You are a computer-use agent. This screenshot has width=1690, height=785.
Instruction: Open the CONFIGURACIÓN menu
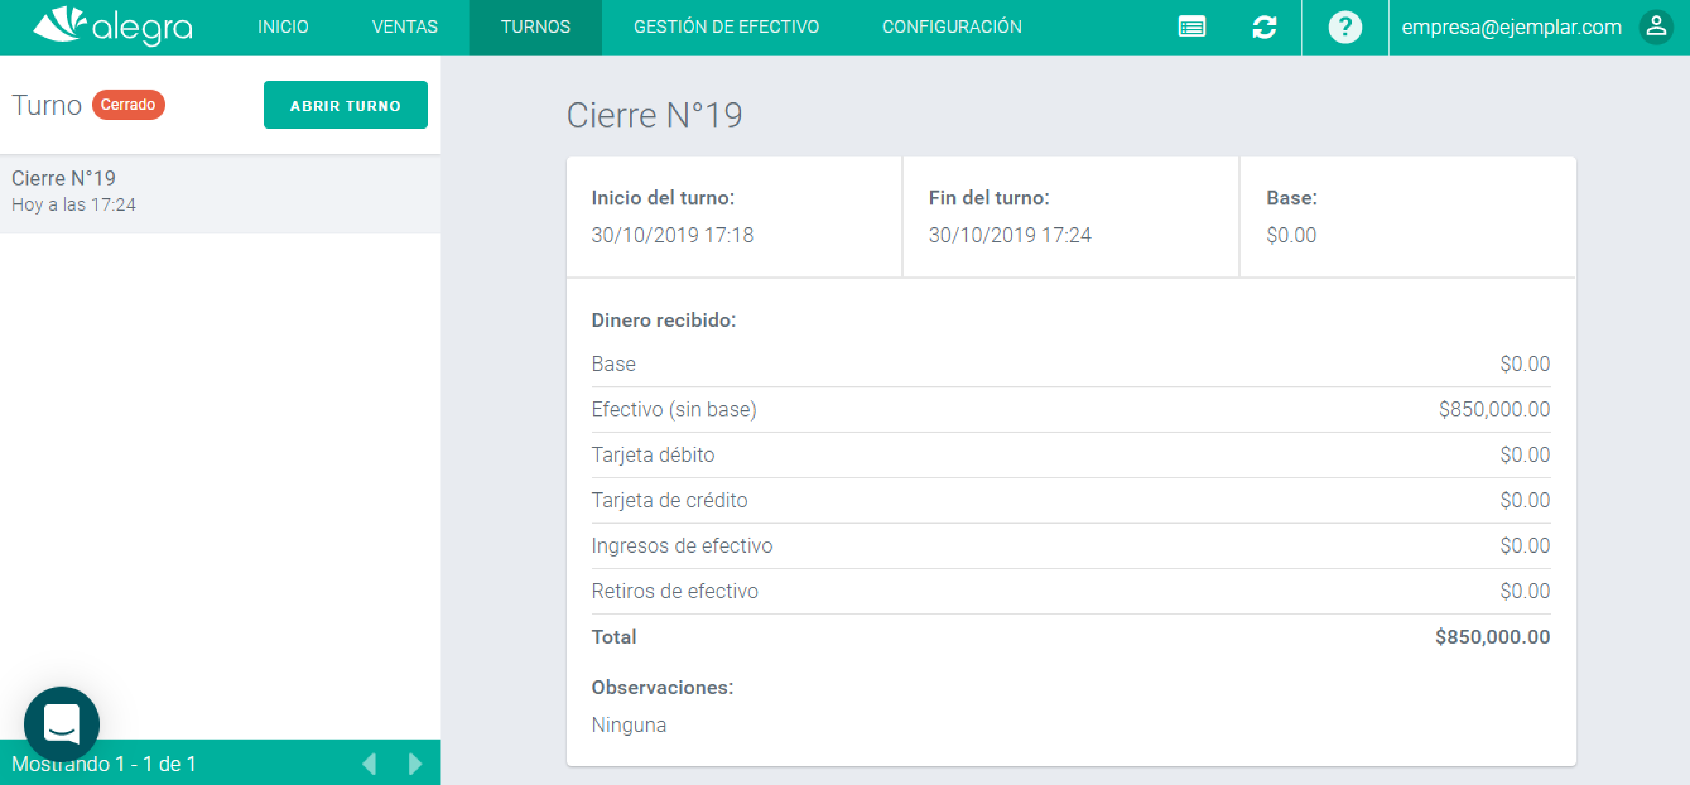952,27
